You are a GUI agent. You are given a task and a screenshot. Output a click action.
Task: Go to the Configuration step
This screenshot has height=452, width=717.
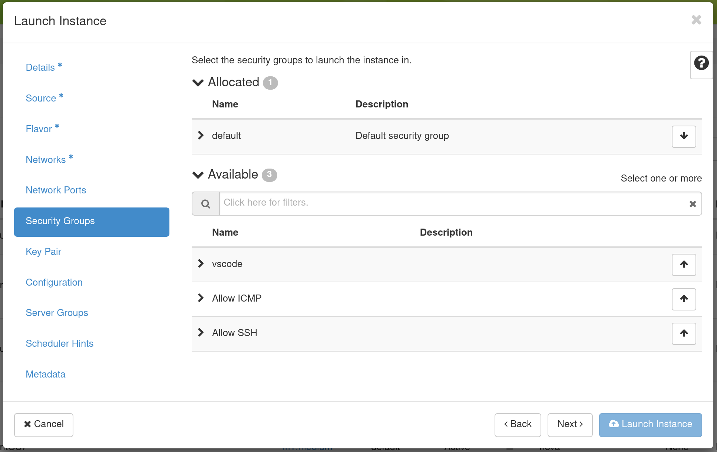(54, 282)
